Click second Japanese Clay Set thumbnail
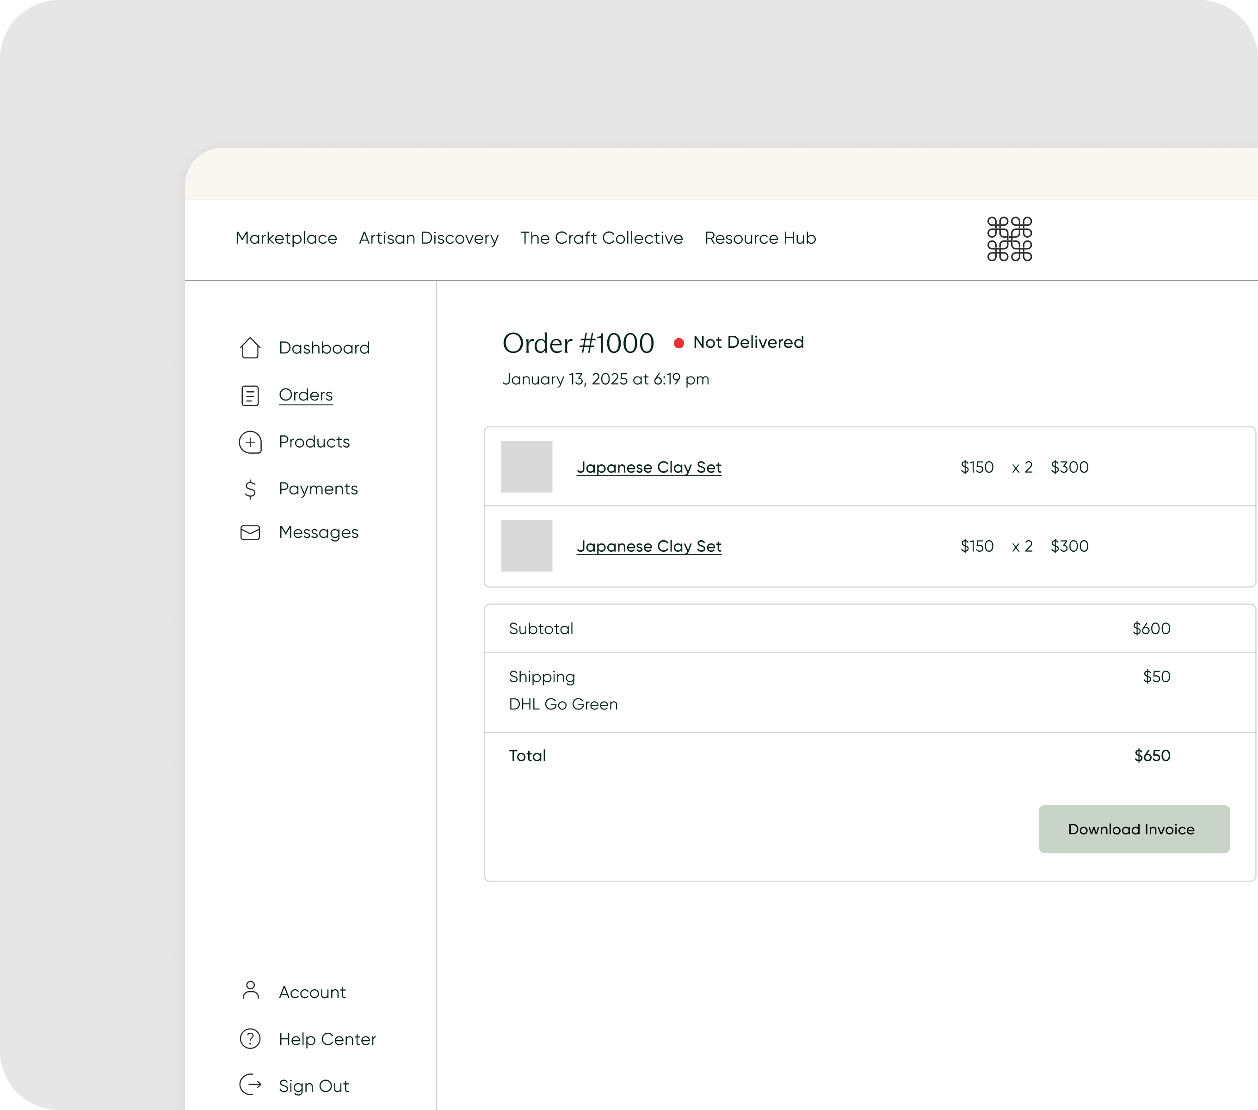Image resolution: width=1258 pixels, height=1110 pixels. 526,546
